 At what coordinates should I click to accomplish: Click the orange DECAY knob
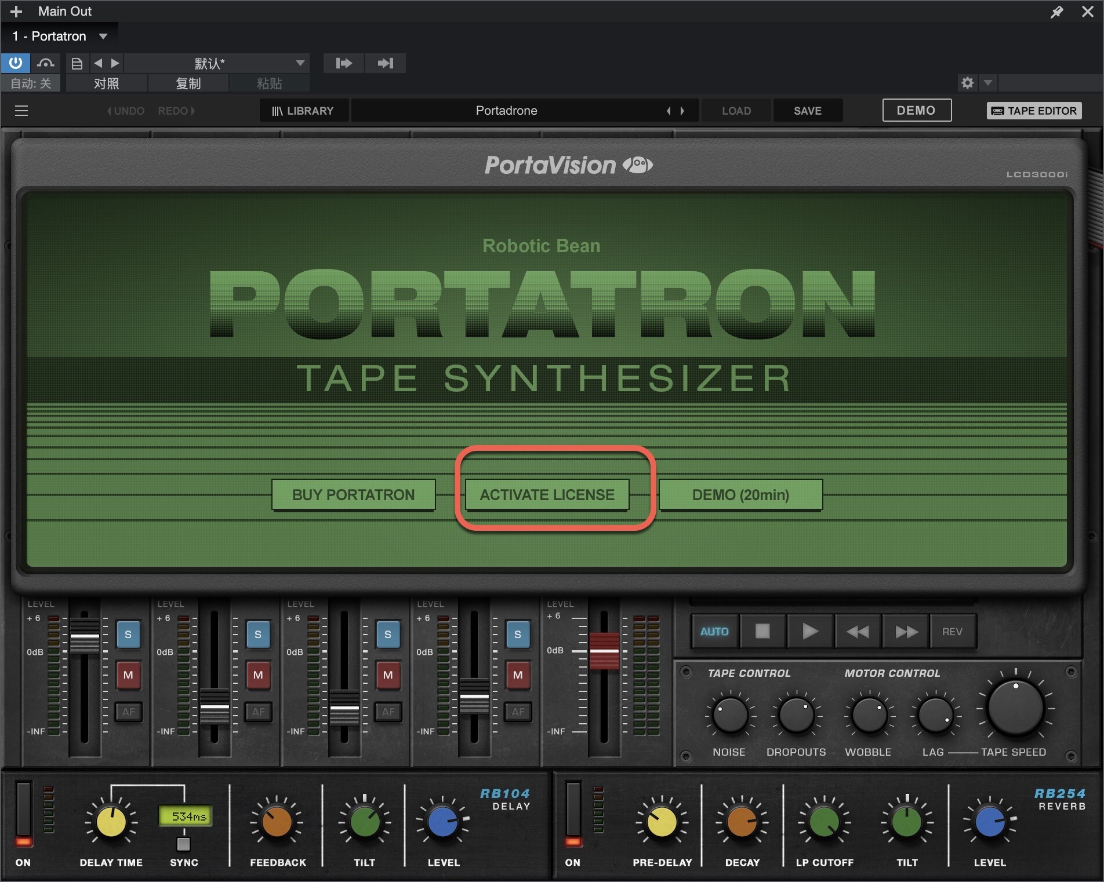(x=742, y=822)
